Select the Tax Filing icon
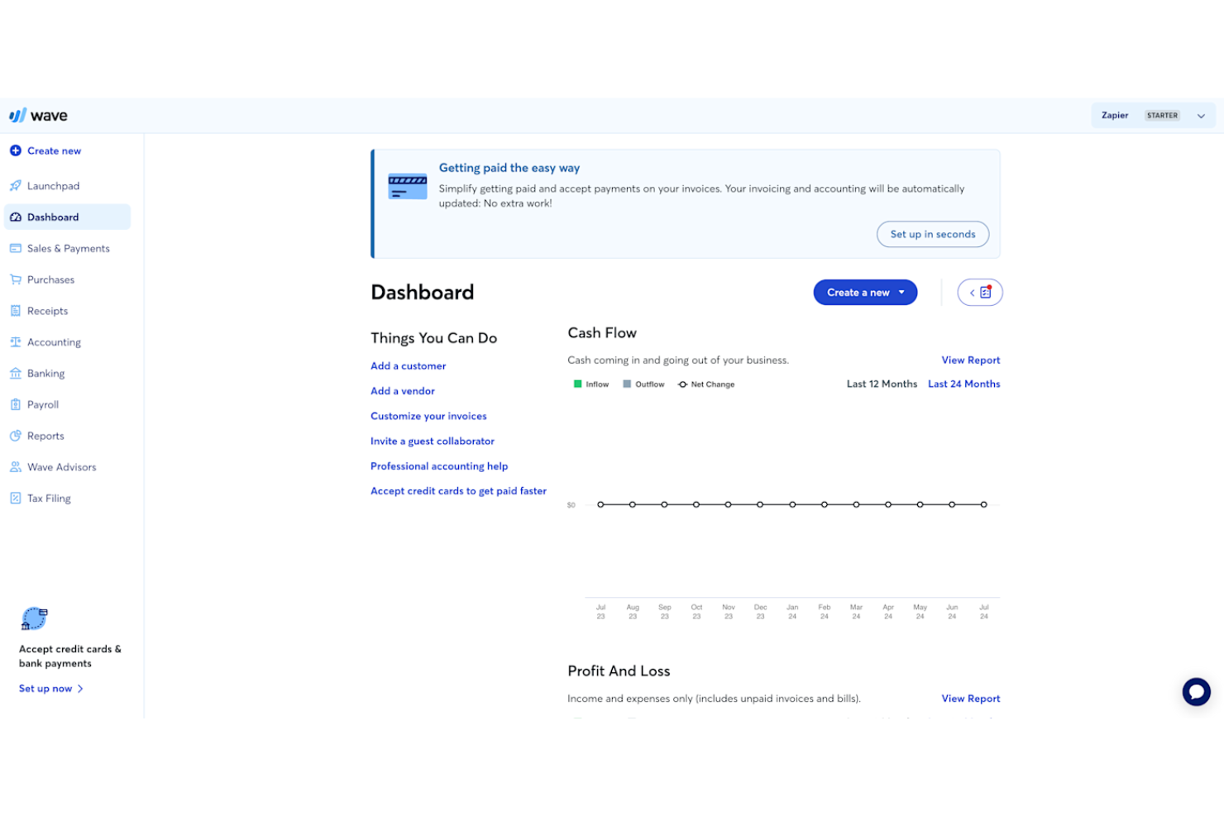The width and height of the screenshot is (1224, 816). pyautogui.click(x=15, y=498)
